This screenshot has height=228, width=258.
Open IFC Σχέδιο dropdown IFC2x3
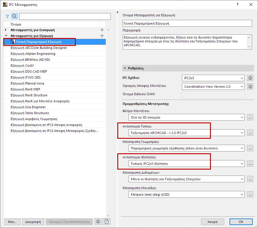[x=213, y=78]
